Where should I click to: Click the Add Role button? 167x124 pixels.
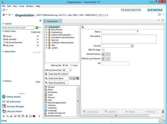[x=111, y=112]
